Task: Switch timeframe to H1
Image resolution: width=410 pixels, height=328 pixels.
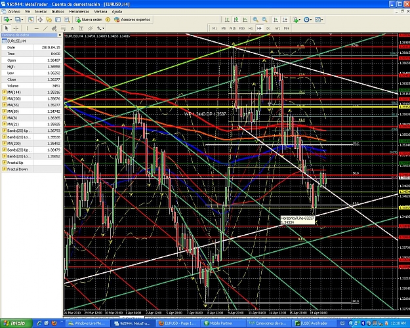Action: [x=251, y=28]
